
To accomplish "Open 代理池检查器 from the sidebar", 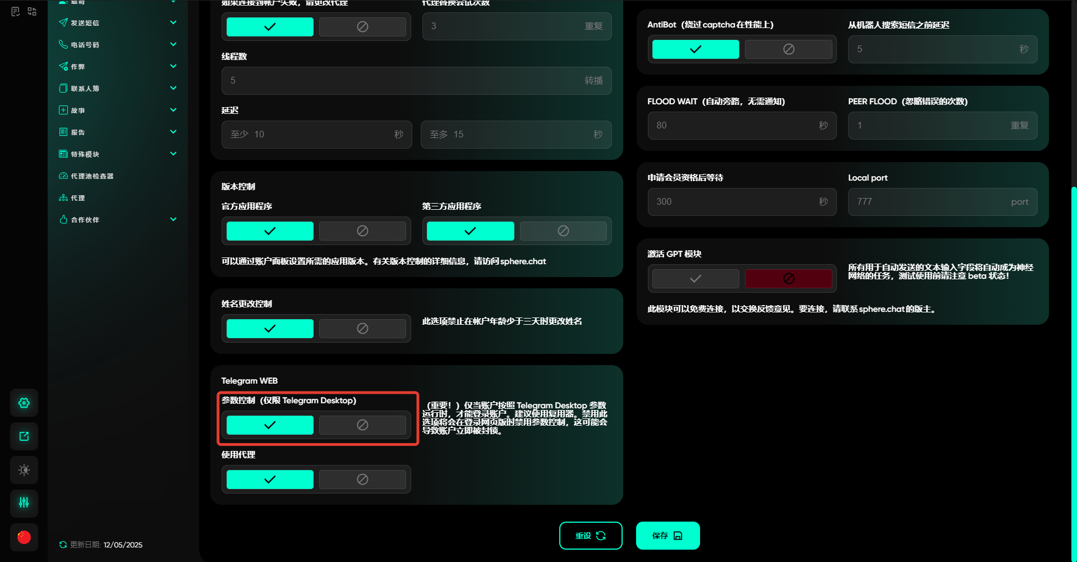I will pos(92,176).
